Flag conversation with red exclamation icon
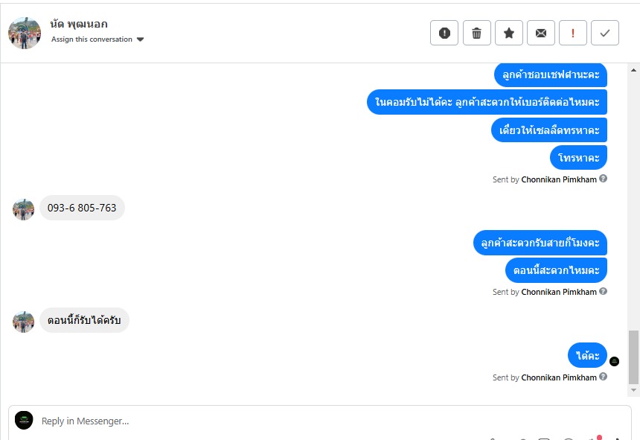Screen dimensions: 640x440 point(573,33)
